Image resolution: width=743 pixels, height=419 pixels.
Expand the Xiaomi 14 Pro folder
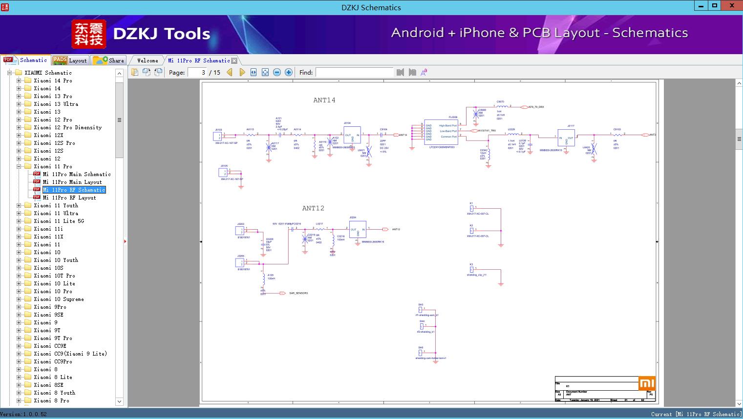19,80
